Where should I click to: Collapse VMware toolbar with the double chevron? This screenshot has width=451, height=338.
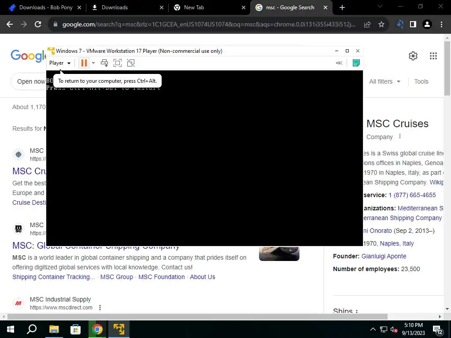point(339,63)
